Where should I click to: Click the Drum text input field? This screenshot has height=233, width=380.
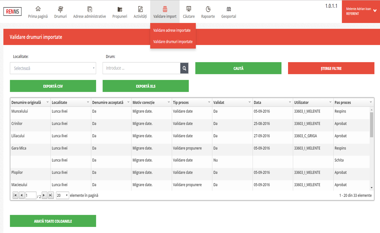pos(141,68)
